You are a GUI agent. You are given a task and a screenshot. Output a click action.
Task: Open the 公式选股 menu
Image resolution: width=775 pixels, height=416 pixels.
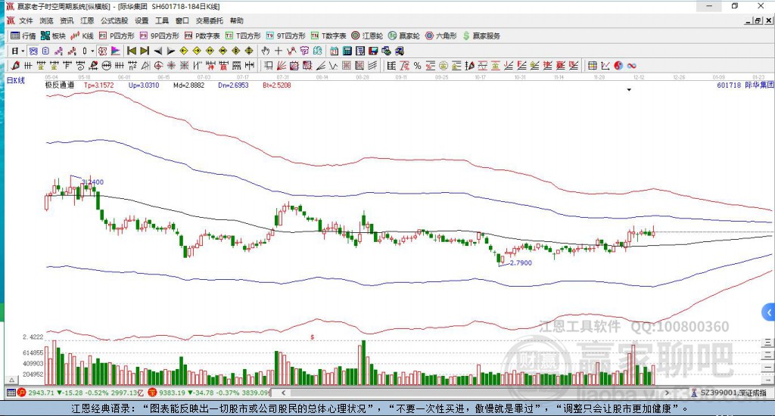(114, 20)
